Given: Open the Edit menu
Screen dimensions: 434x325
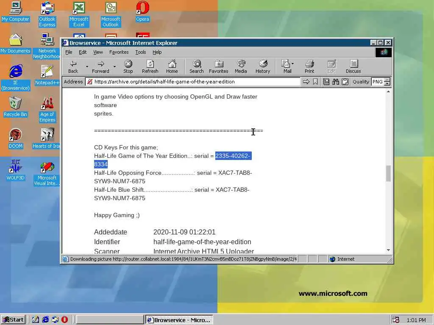Looking at the screenshot, I should point(83,52).
